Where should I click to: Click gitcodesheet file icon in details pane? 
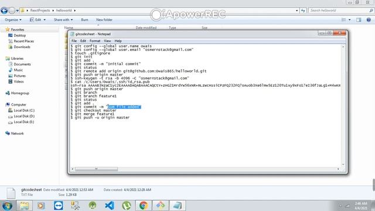click(x=11, y=193)
